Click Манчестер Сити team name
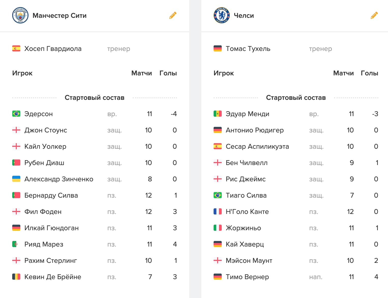This screenshot has width=388, height=298. coord(59,16)
